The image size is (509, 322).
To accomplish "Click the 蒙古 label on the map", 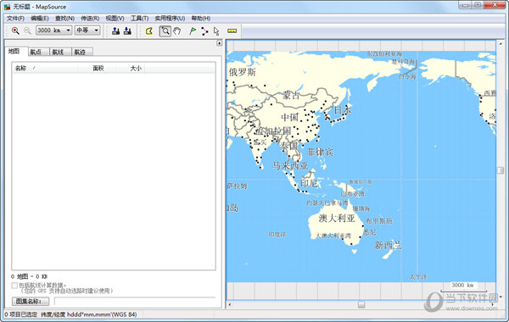I will [x=291, y=95].
